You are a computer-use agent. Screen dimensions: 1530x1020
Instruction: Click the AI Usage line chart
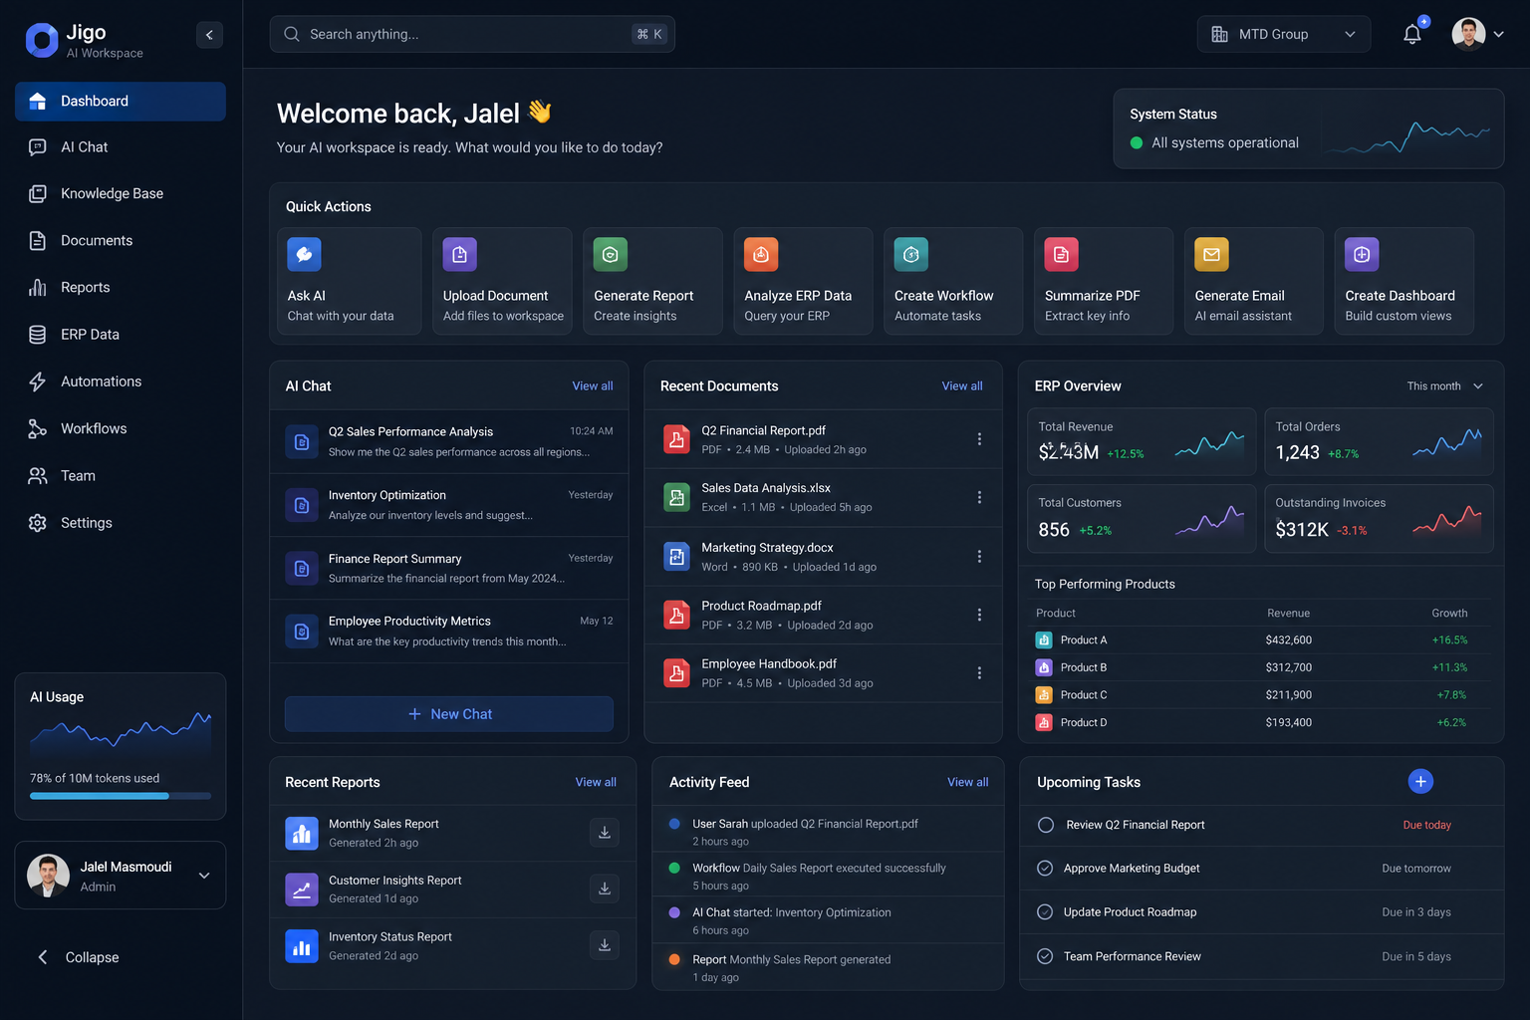click(121, 735)
